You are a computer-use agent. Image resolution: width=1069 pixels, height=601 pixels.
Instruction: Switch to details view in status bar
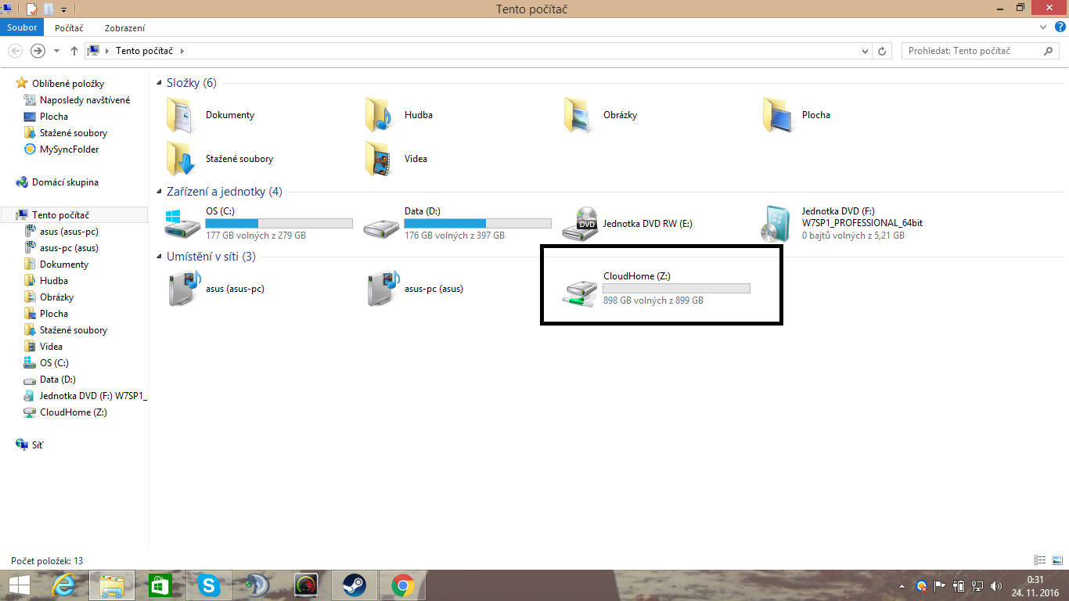click(1040, 560)
